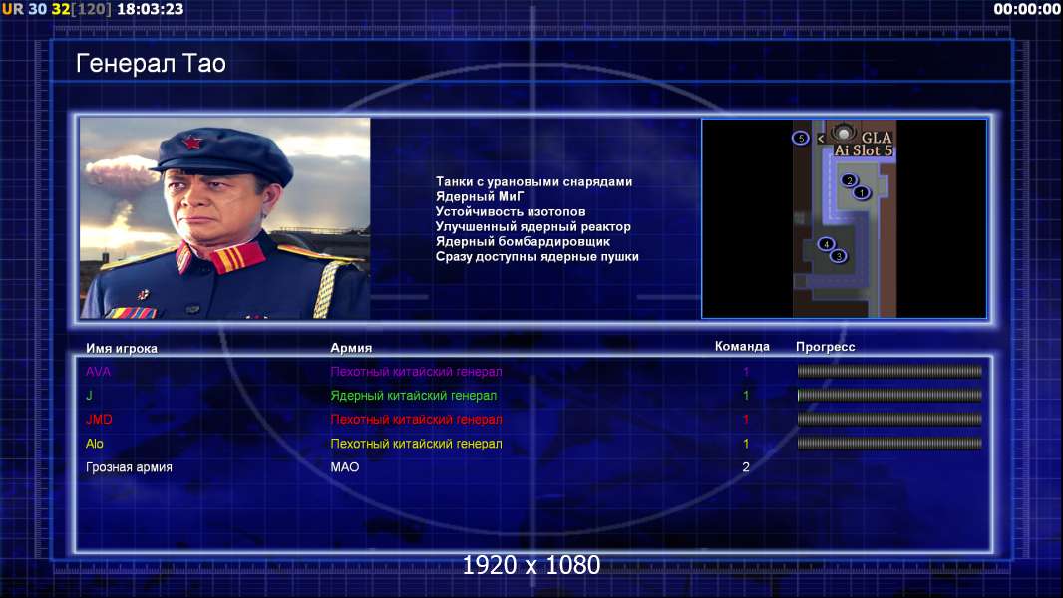Screen dimensions: 1063x598
Task: Click the red star on general's cap
Action: click(191, 143)
